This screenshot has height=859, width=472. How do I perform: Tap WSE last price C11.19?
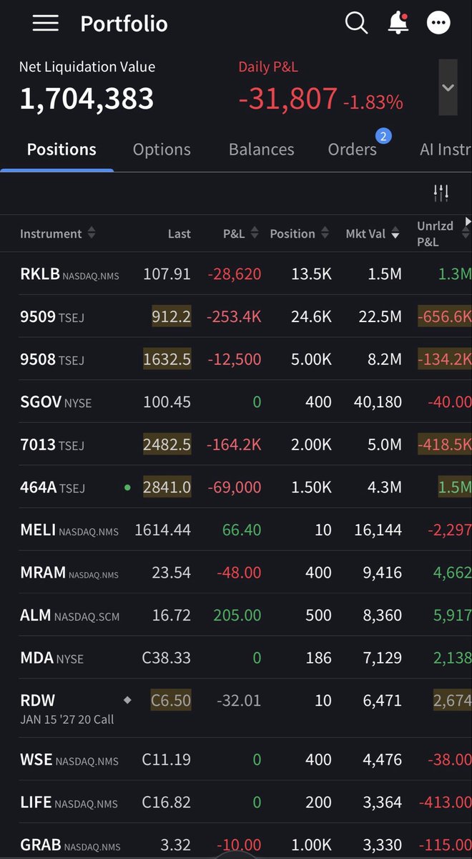point(167,759)
